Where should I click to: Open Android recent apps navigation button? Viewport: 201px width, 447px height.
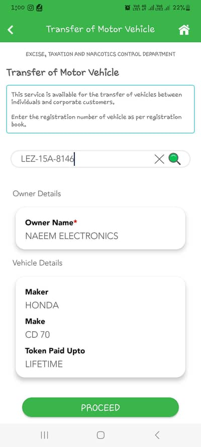click(44, 435)
